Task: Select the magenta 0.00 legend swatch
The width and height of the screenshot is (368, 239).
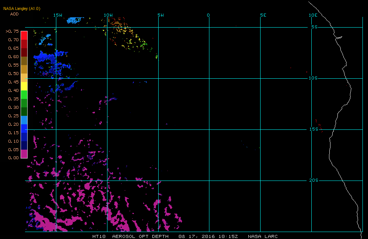Action: [x=24, y=154]
